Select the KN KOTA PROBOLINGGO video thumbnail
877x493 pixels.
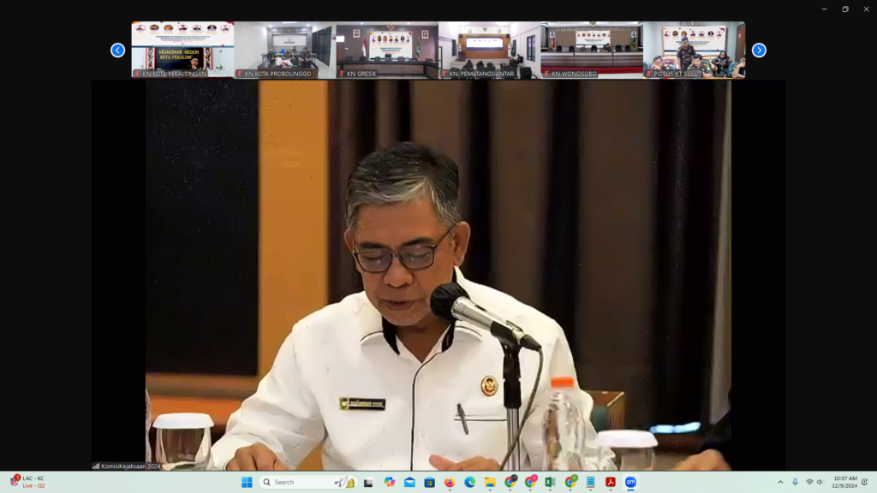tap(285, 49)
